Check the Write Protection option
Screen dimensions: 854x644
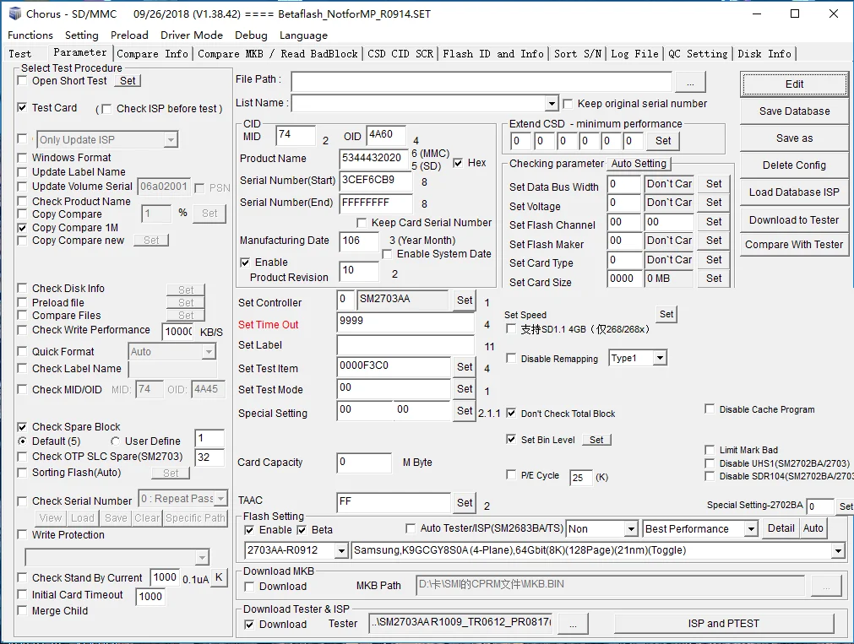pos(23,535)
